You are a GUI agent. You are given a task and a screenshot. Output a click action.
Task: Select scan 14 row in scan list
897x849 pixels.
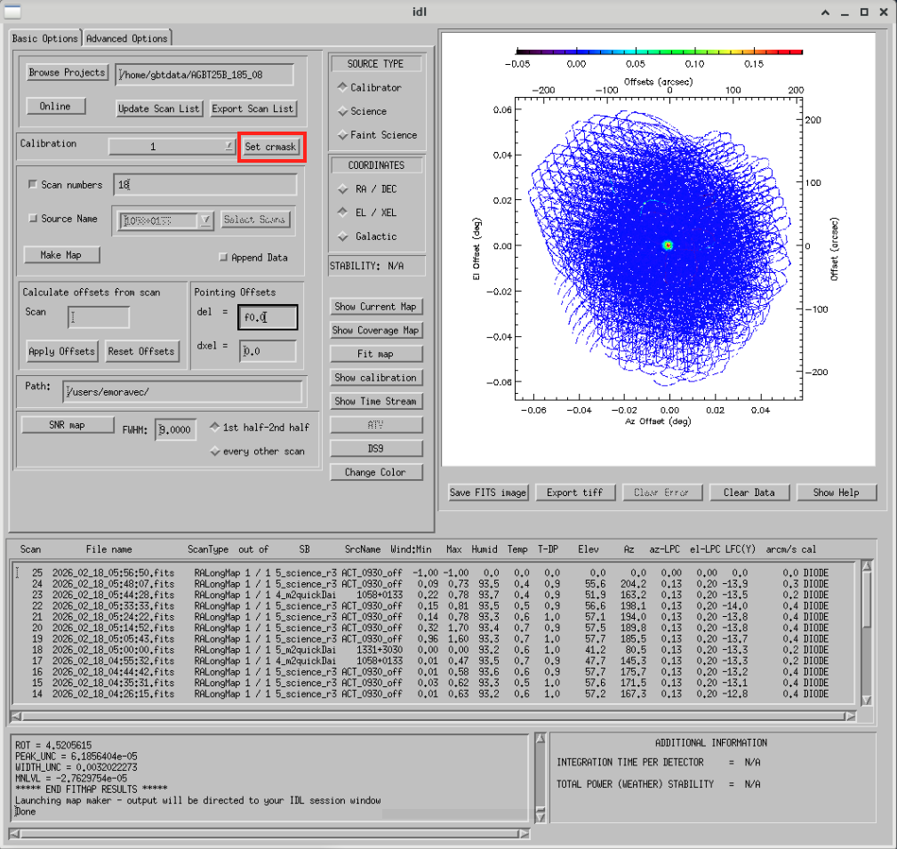click(x=429, y=694)
